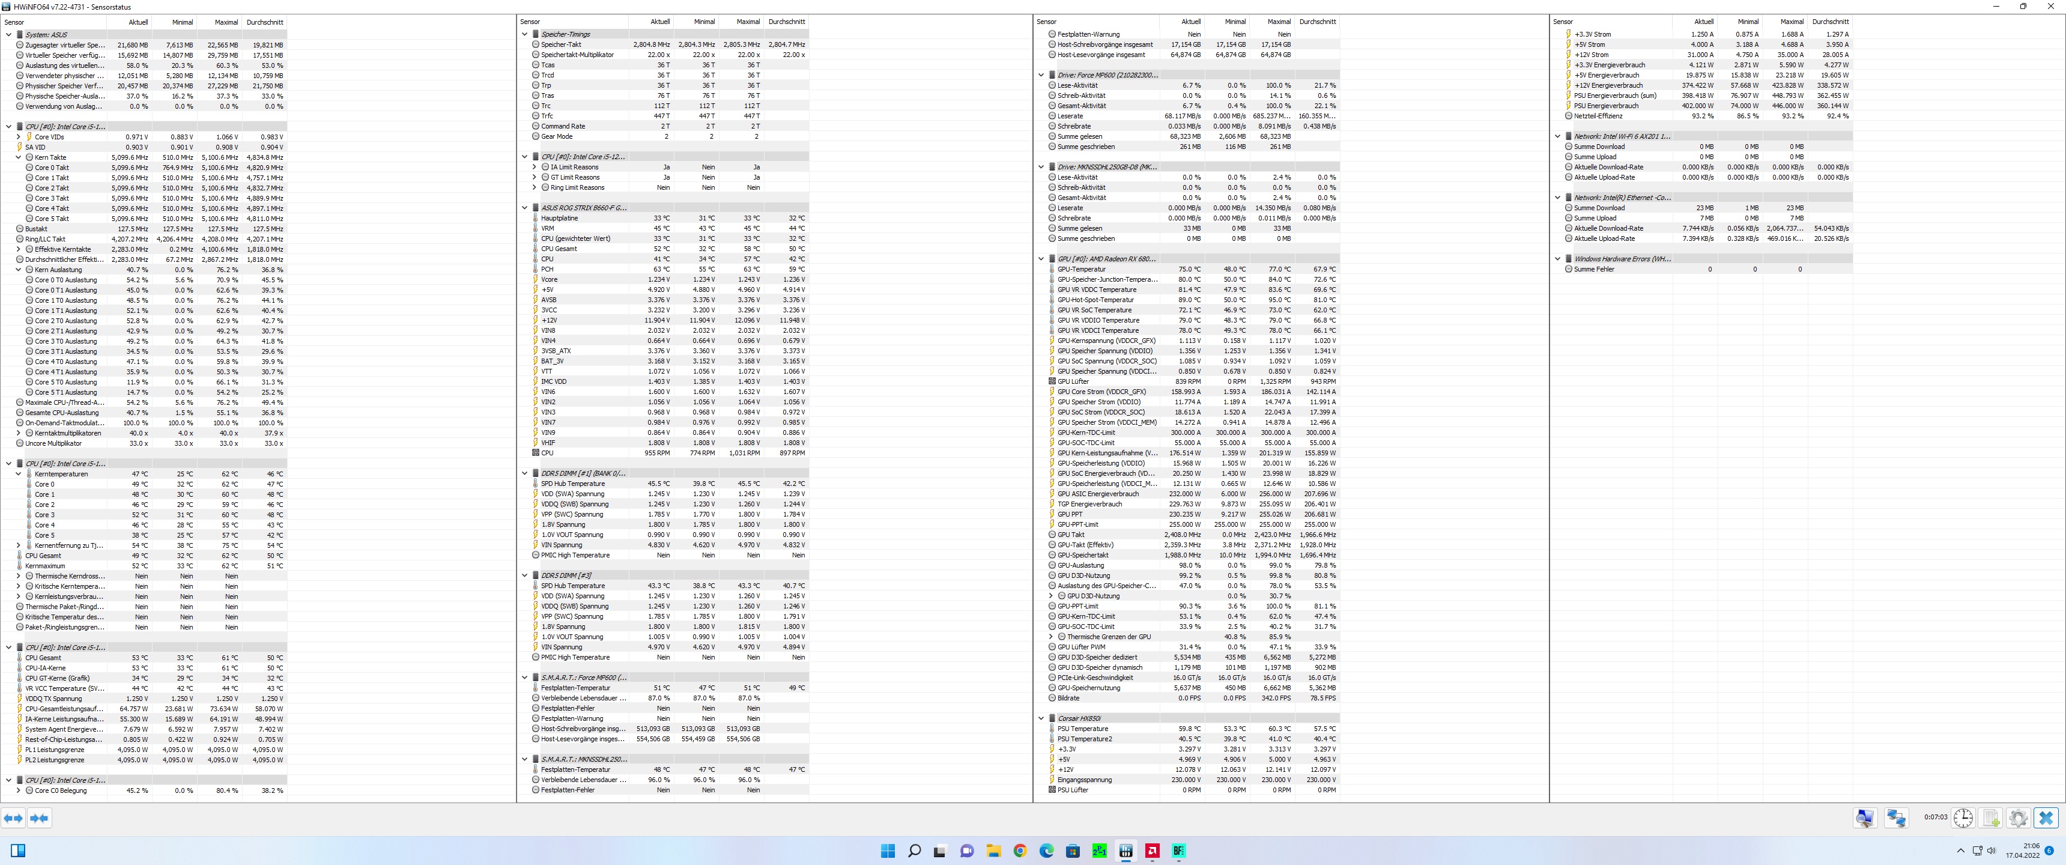Expand Thermische Grenzen der GPU item
This screenshot has width=2066, height=865.
pyautogui.click(x=1050, y=637)
